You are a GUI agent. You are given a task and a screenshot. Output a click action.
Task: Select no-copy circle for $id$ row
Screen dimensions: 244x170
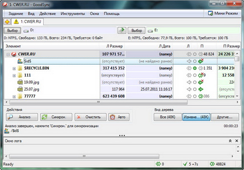(x=195, y=61)
